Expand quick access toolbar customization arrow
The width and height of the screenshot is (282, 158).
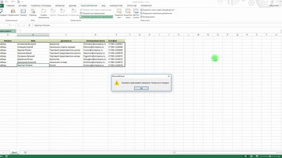[22, 2]
